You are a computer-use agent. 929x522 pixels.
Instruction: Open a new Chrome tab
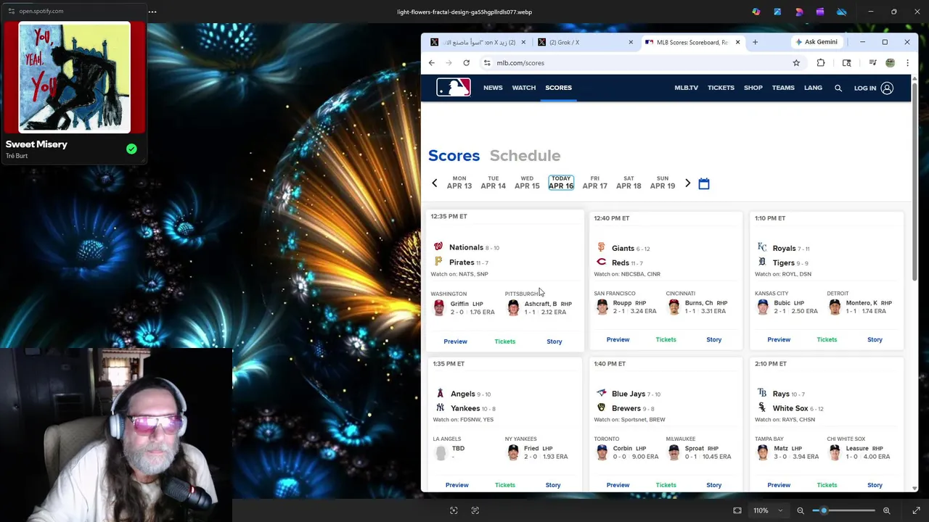click(x=755, y=42)
